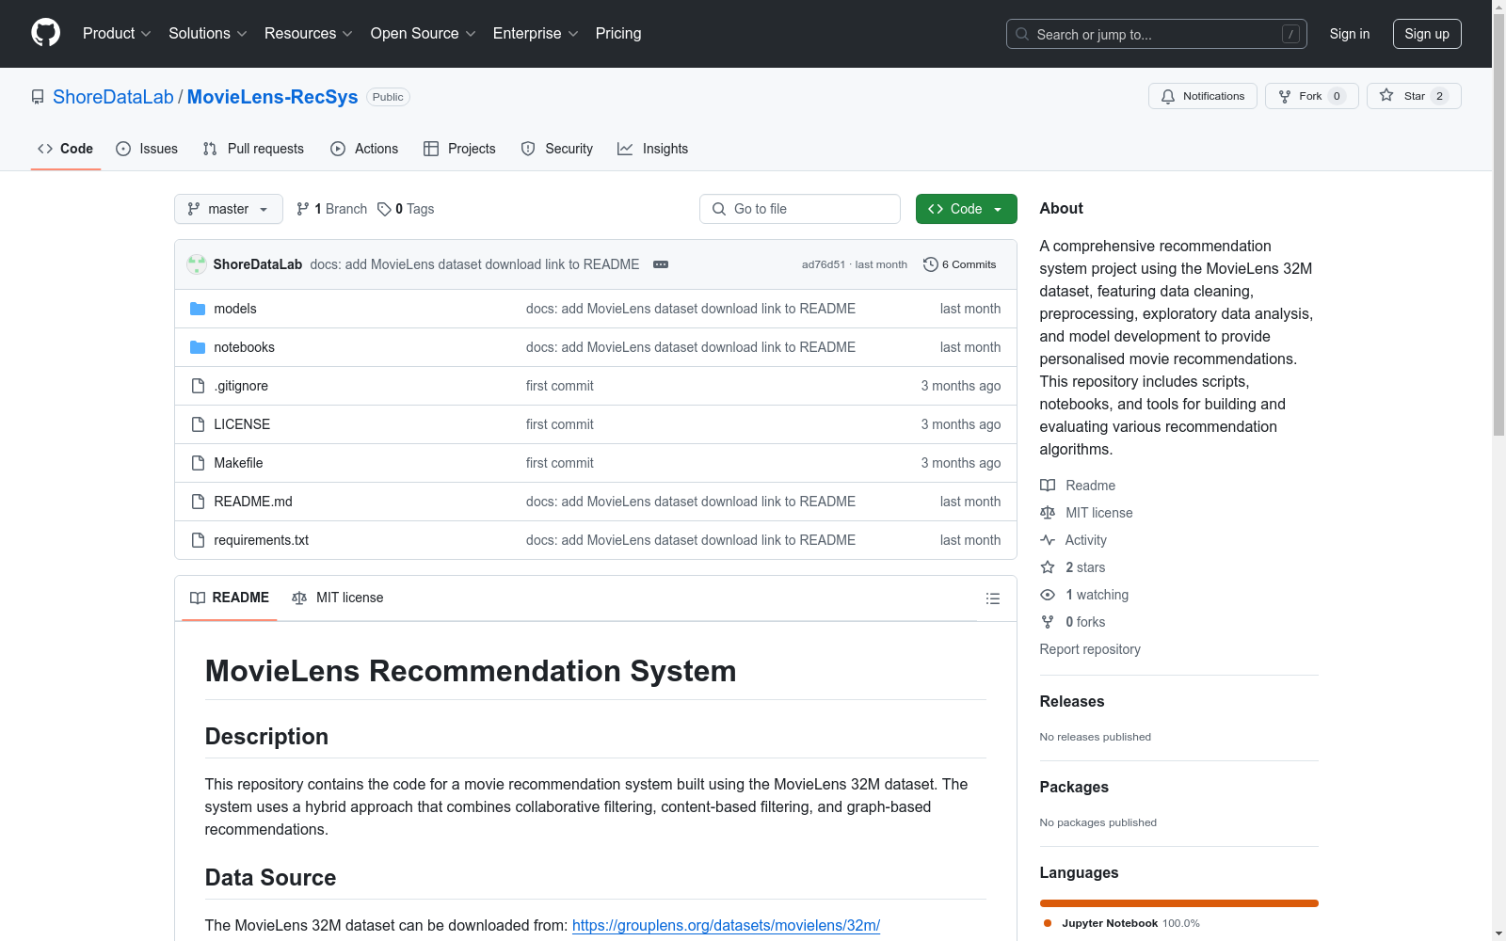Expand the Open Source menu

424,33
